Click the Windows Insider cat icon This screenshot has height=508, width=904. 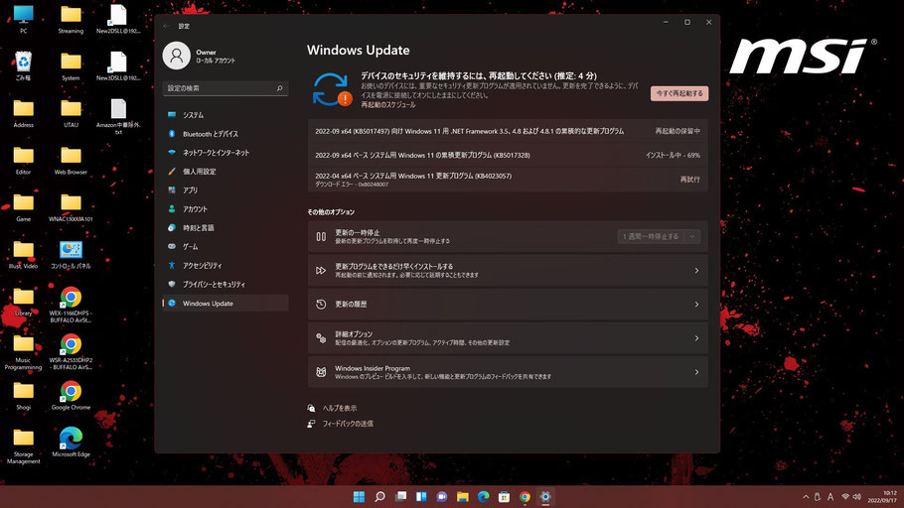pos(321,372)
